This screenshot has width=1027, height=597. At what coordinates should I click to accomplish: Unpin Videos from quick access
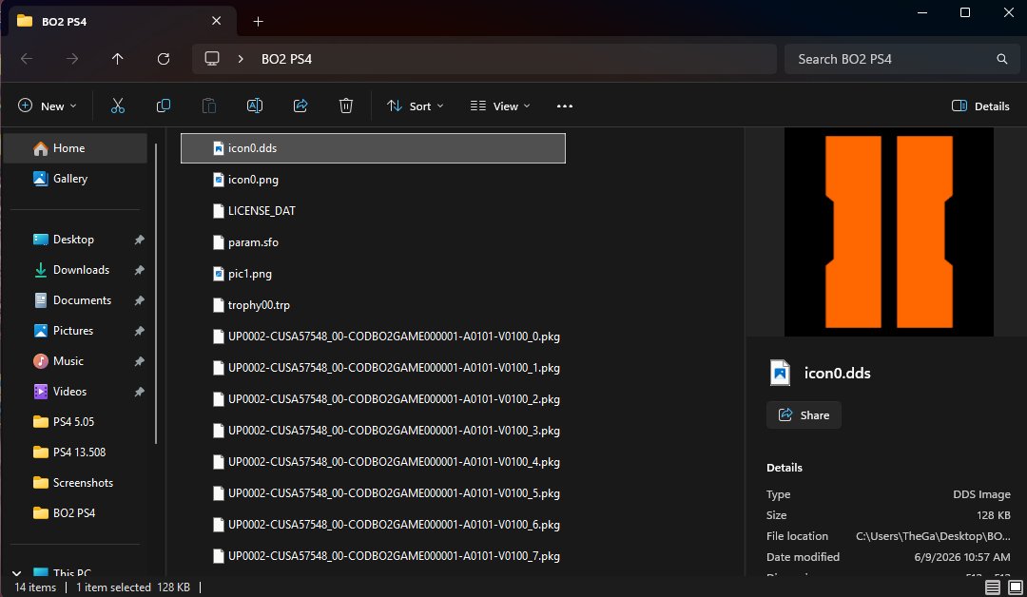[140, 392]
